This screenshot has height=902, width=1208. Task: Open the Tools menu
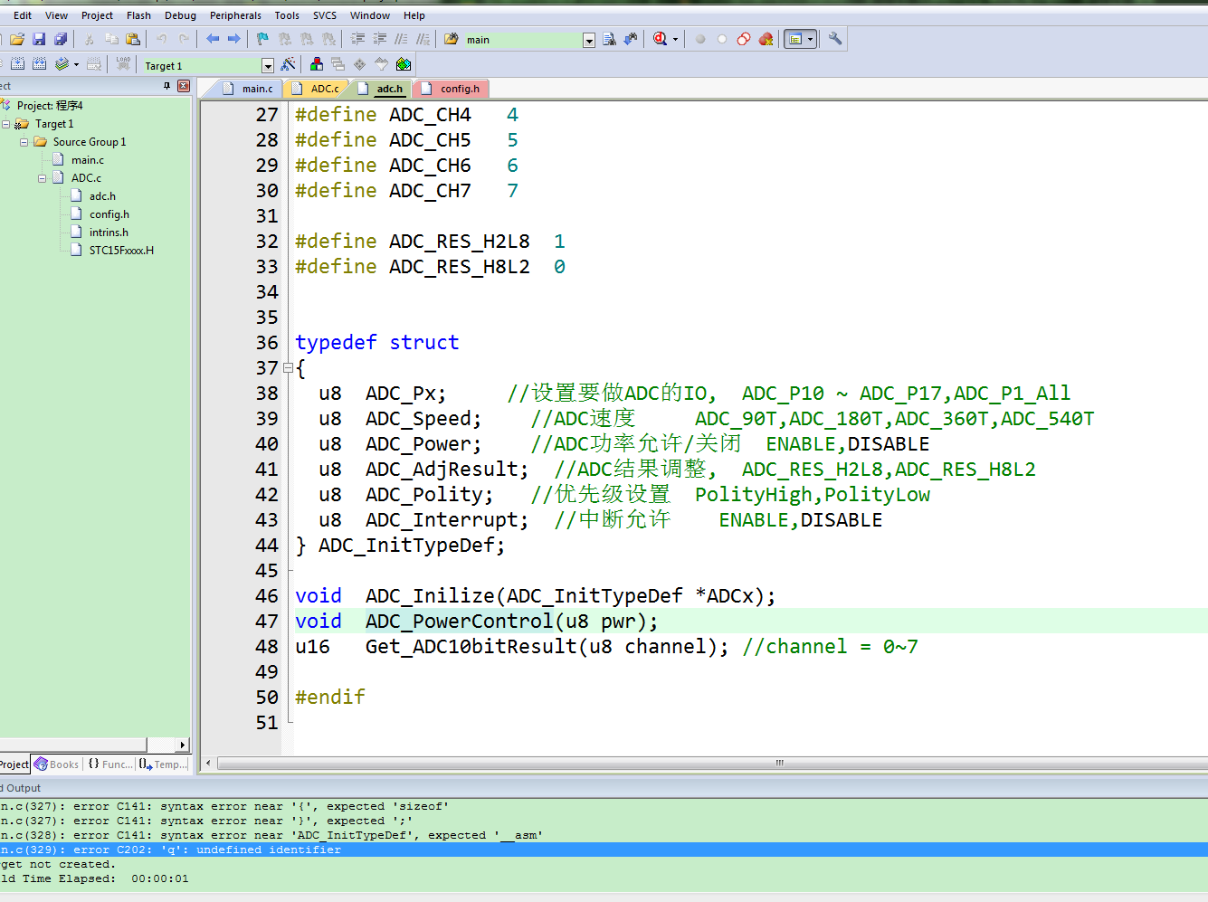tap(287, 15)
